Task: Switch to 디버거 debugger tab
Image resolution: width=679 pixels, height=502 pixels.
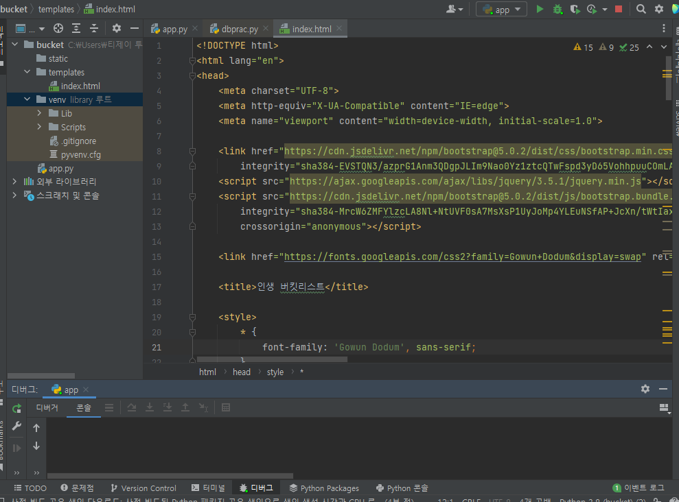Action: 47,408
